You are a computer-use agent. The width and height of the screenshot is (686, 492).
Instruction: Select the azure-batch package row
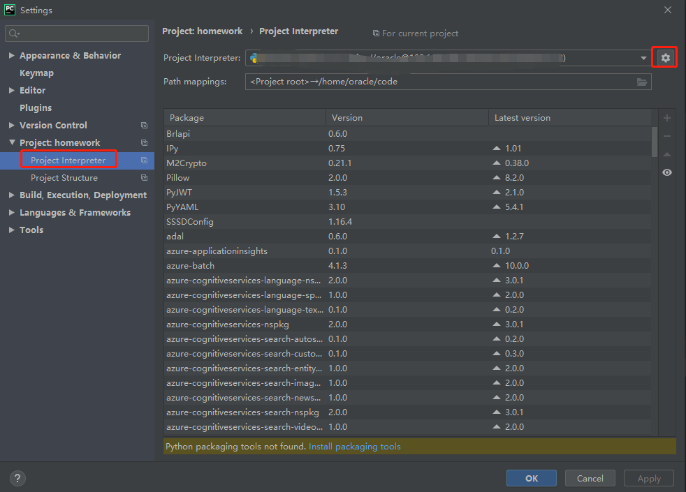(x=408, y=266)
